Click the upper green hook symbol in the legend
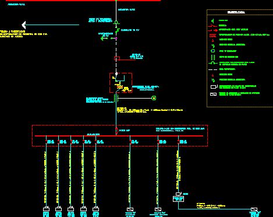Image resolution: width=273 pixels, height=217 pixels. pyautogui.click(x=213, y=46)
